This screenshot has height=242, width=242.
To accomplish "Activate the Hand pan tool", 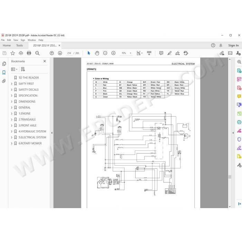I will (x=97, y=53).
